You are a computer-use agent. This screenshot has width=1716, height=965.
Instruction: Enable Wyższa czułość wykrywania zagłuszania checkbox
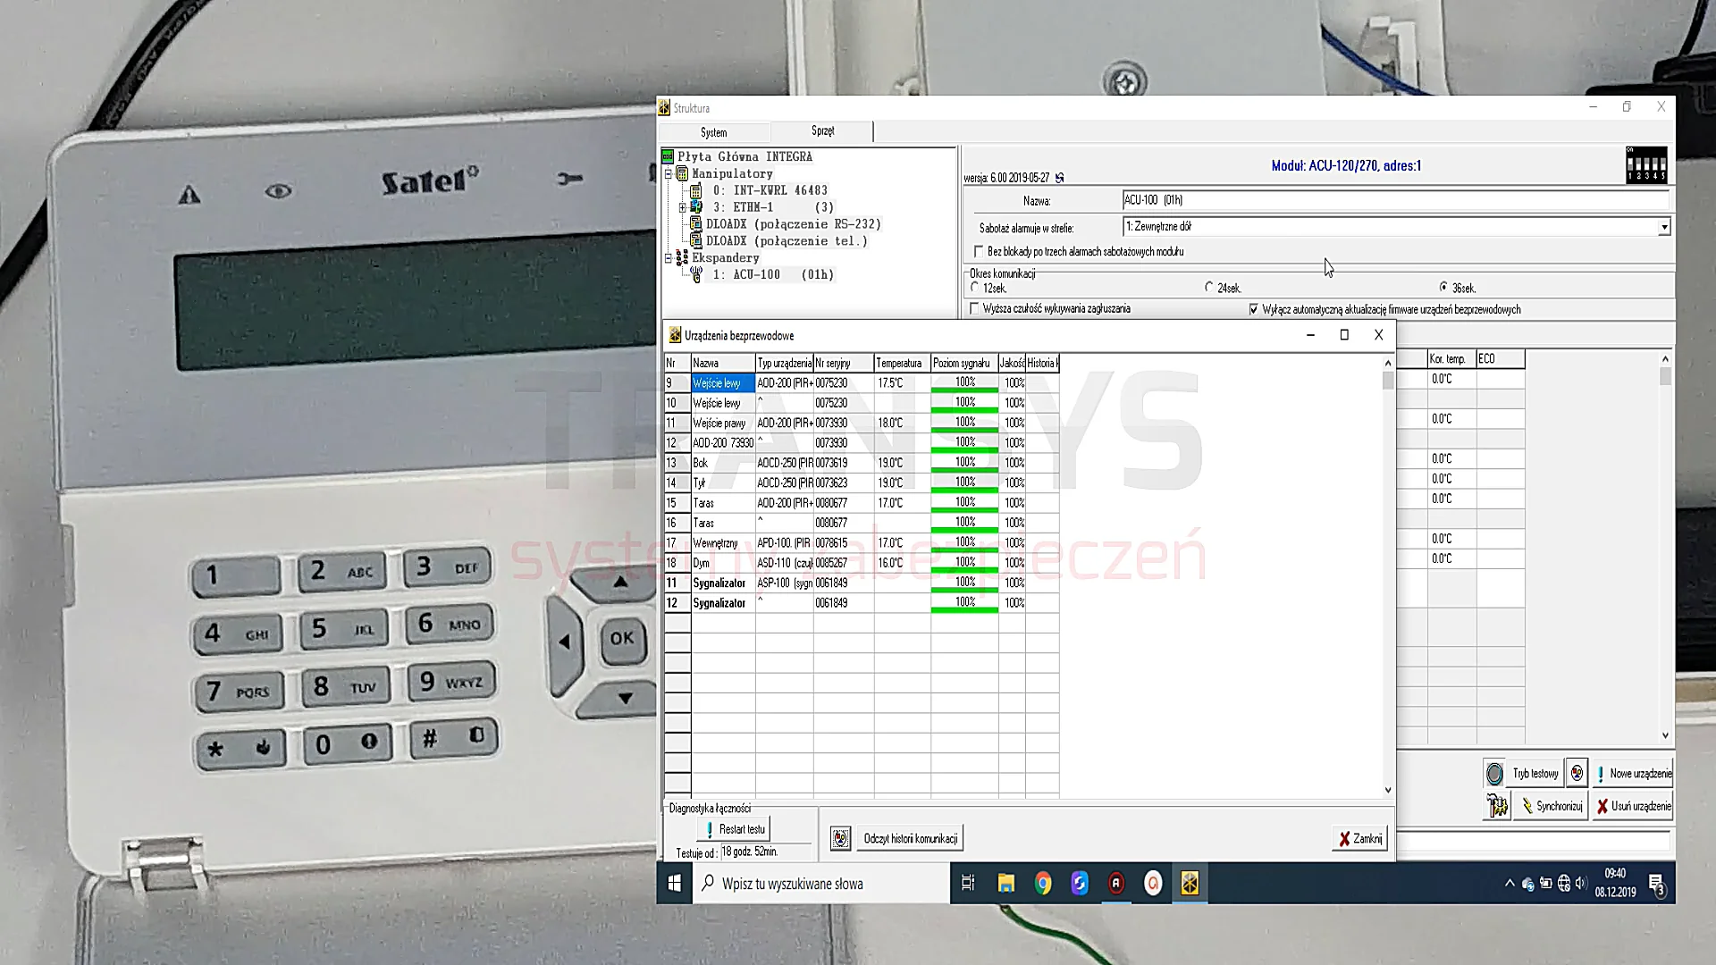[x=974, y=309]
